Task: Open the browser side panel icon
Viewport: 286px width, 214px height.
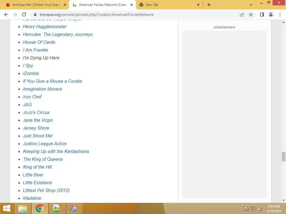Action: click(x=262, y=14)
